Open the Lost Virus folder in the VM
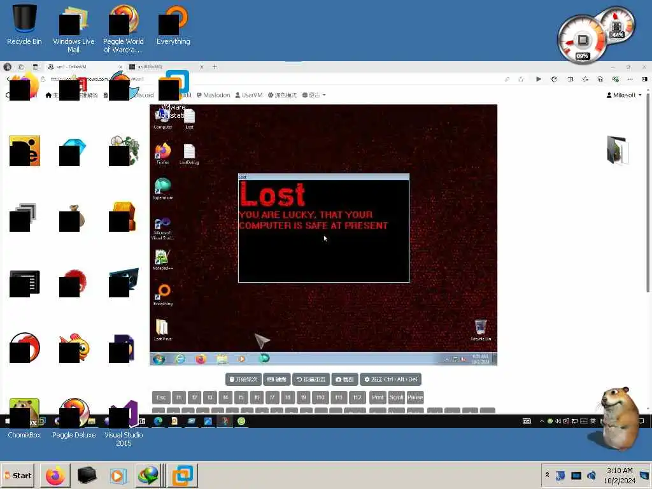This screenshot has width=652, height=489. point(162,330)
